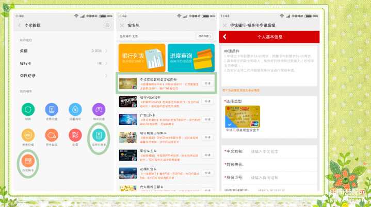Tap apply button for CITIC gold card row
This screenshot has width=371, height=207.
click(x=207, y=83)
